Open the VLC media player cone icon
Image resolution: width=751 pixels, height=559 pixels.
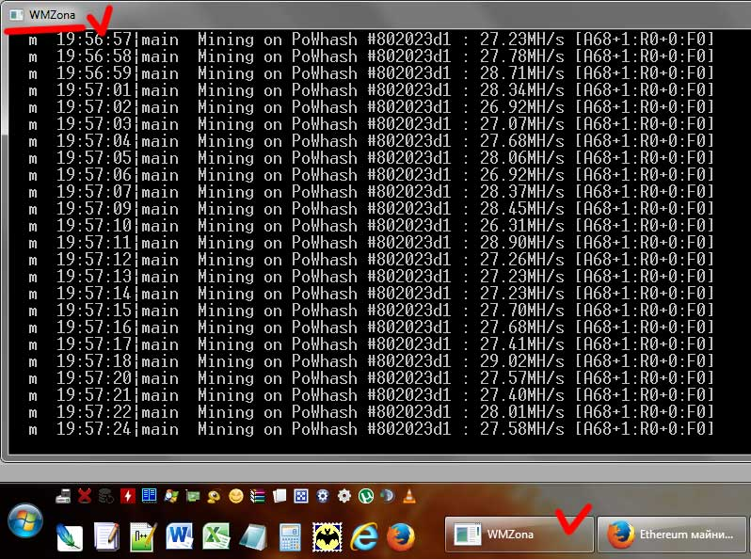coord(409,495)
